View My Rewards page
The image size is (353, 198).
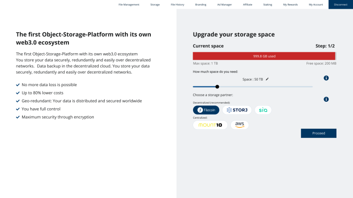tap(290, 5)
